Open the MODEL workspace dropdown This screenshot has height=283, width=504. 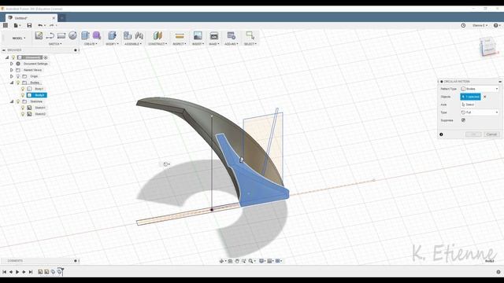pos(19,38)
